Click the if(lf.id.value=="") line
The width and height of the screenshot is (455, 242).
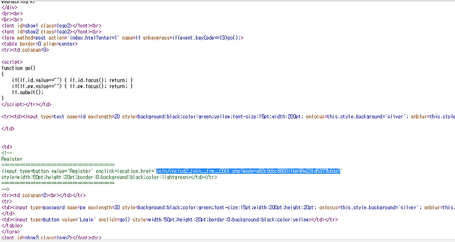[72, 80]
